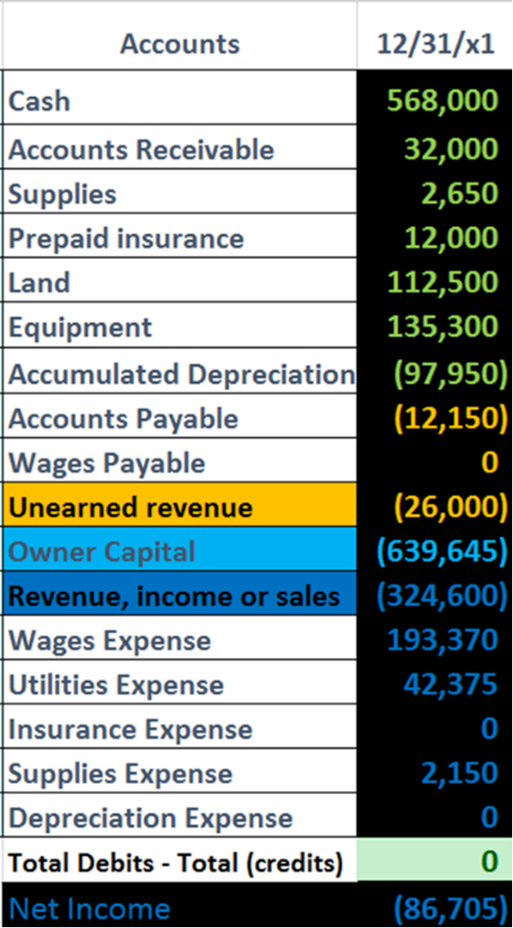Click the Equipment value 135,300
The width and height of the screenshot is (513, 928).
435,327
